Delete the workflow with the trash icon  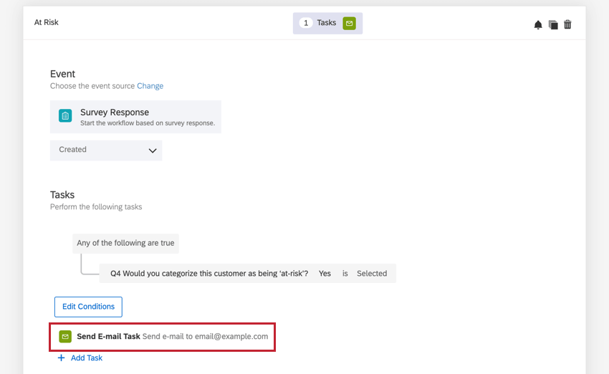568,24
